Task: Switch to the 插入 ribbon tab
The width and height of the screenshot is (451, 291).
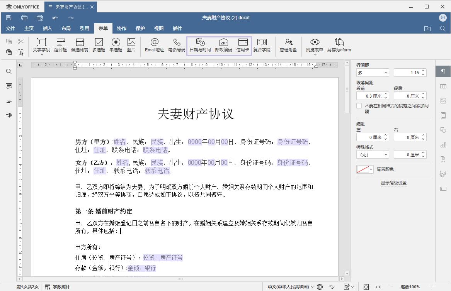Action: coord(47,28)
